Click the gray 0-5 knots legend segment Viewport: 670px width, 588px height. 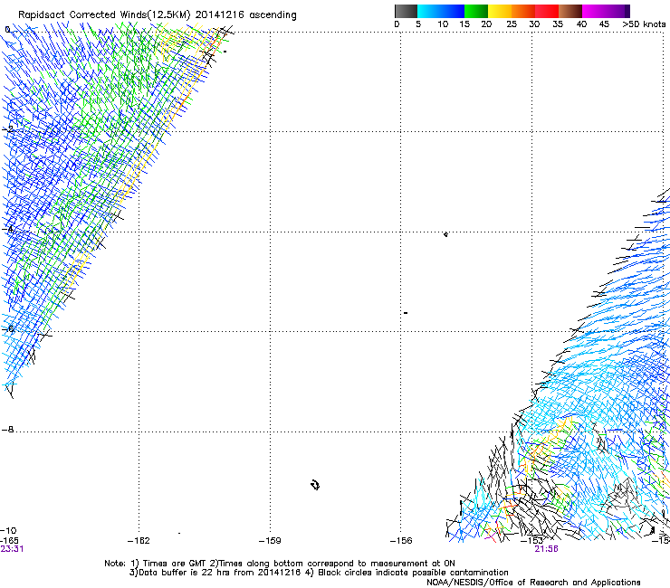click(x=406, y=11)
